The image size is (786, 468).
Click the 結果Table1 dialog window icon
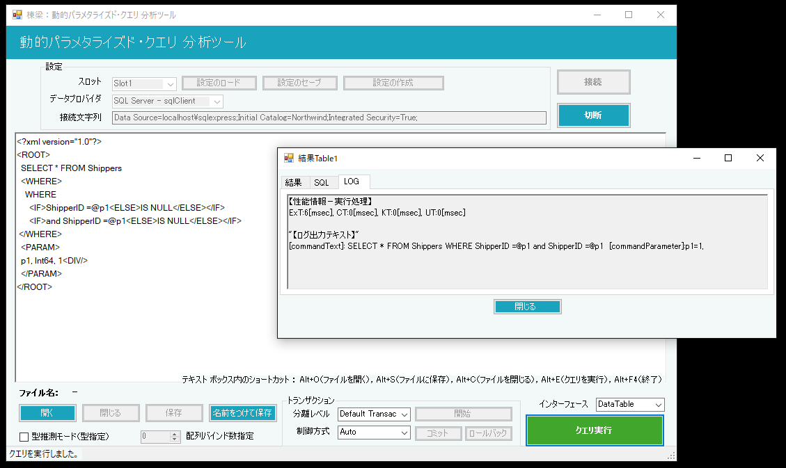(x=289, y=159)
